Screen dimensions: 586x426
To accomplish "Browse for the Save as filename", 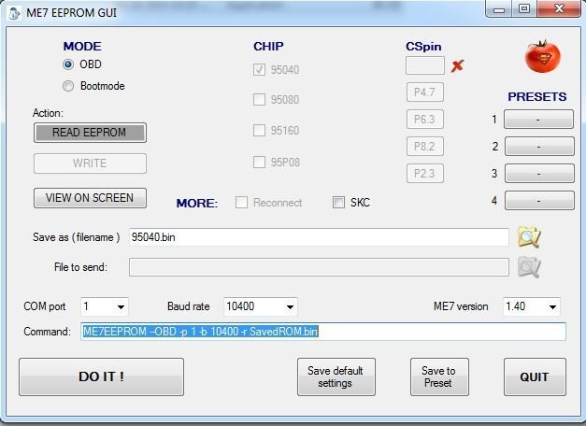I will tap(529, 237).
